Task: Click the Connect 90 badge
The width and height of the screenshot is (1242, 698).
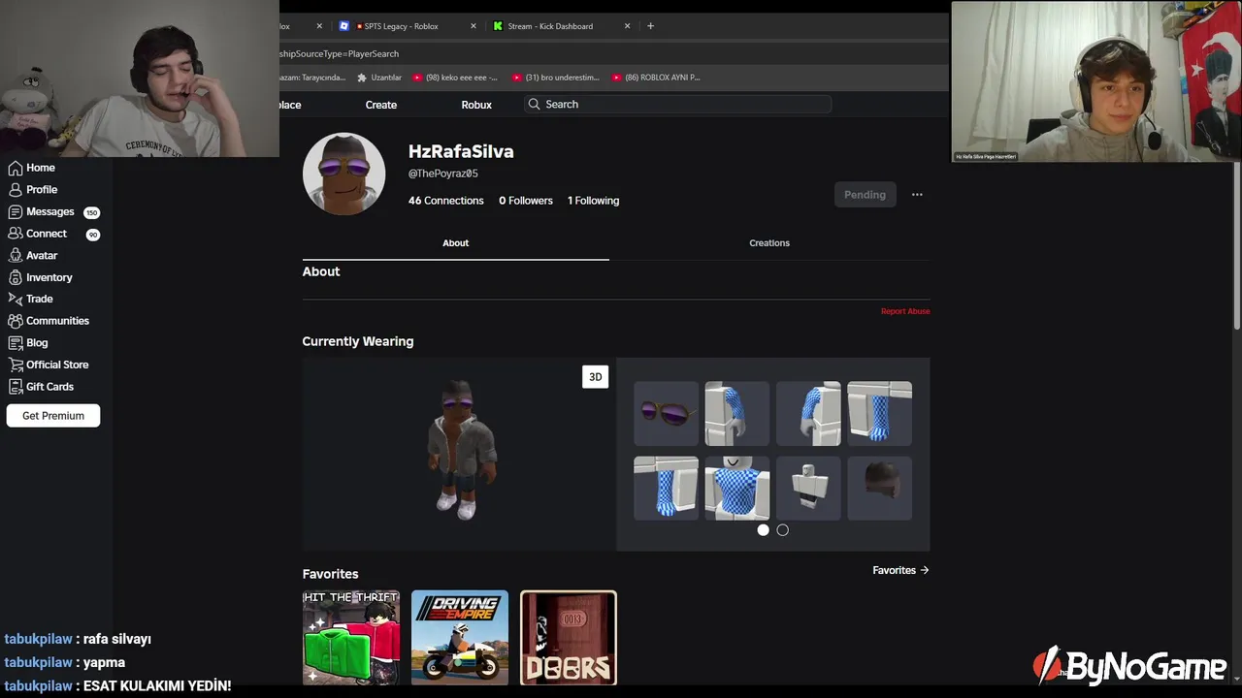Action: click(x=93, y=235)
